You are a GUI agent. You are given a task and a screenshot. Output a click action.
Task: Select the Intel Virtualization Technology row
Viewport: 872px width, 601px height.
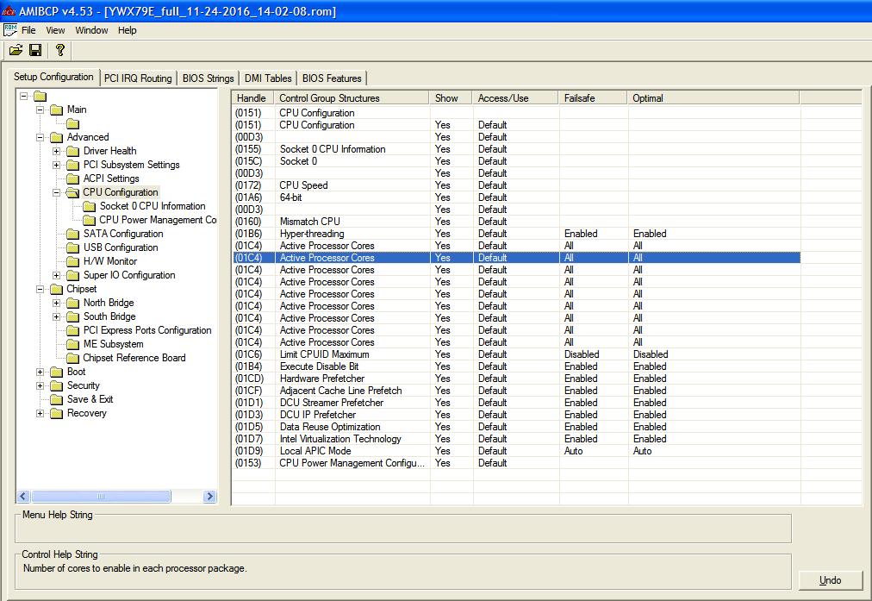coord(517,439)
